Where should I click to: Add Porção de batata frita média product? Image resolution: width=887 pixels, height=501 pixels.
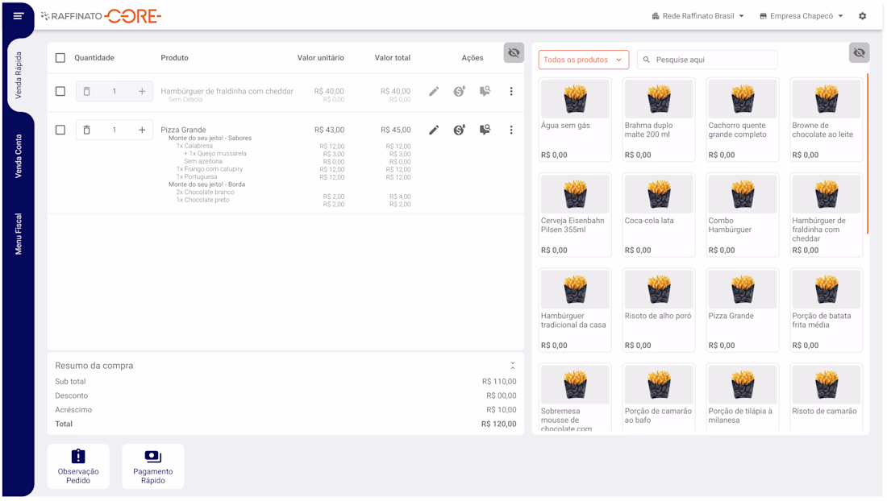click(826, 310)
